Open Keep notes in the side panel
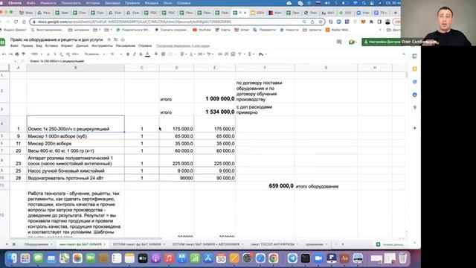 (x=415, y=69)
